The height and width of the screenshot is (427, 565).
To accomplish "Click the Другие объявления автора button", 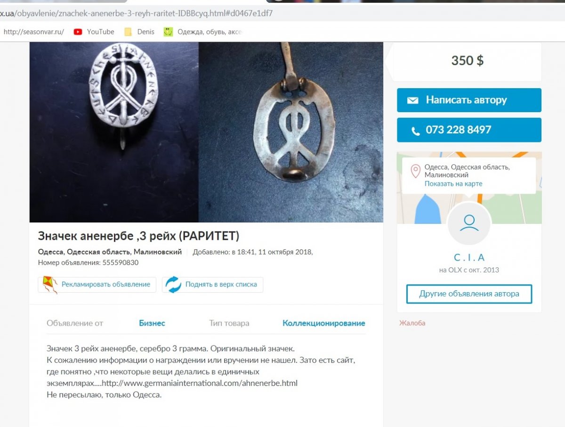I will 469,294.
